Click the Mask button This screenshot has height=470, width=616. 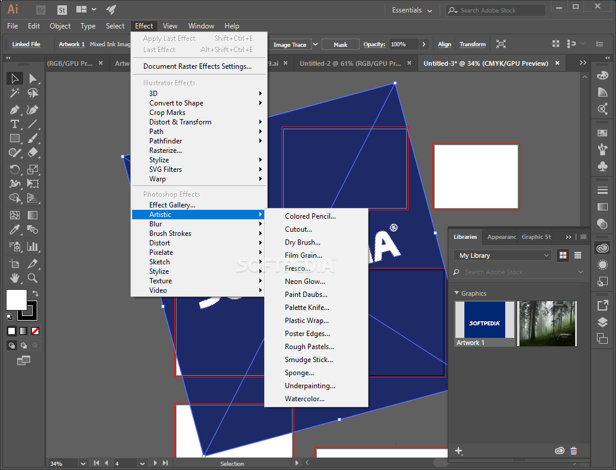340,44
